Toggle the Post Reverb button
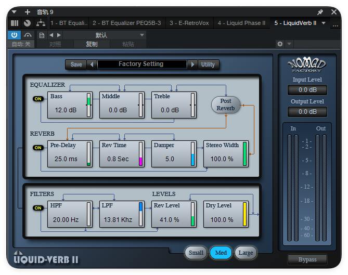This screenshot has width=348, height=275. click(226, 104)
